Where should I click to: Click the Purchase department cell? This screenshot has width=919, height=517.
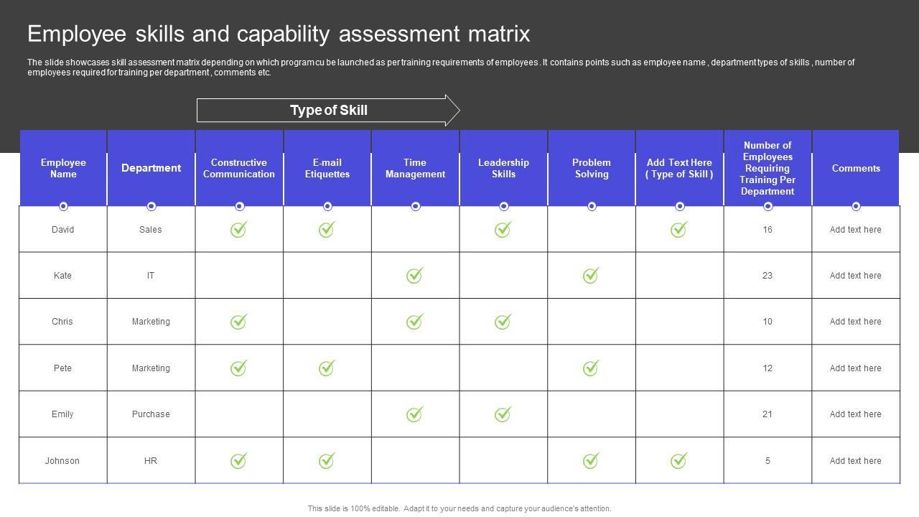pyautogui.click(x=151, y=414)
